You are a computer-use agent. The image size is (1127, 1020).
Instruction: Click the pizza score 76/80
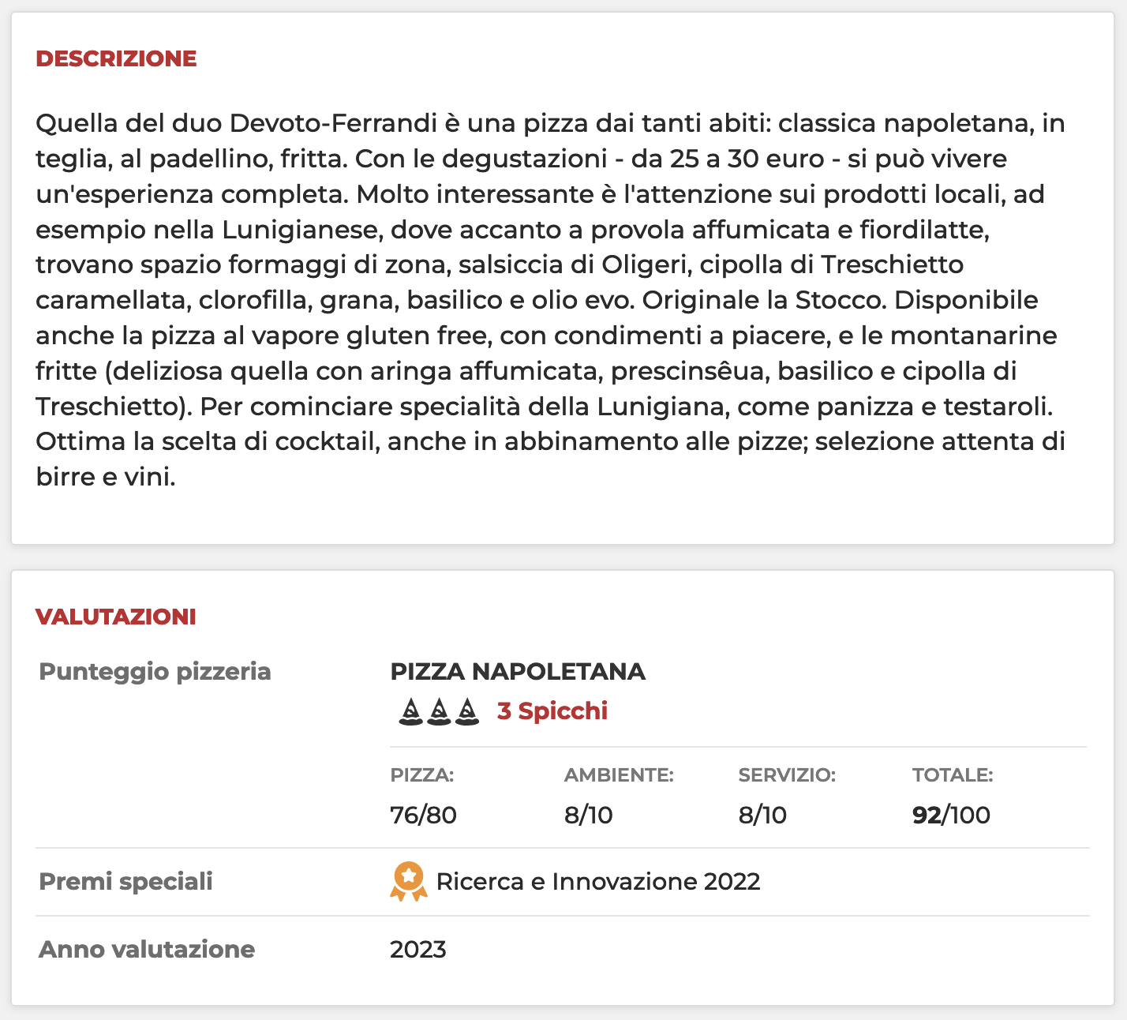(424, 816)
